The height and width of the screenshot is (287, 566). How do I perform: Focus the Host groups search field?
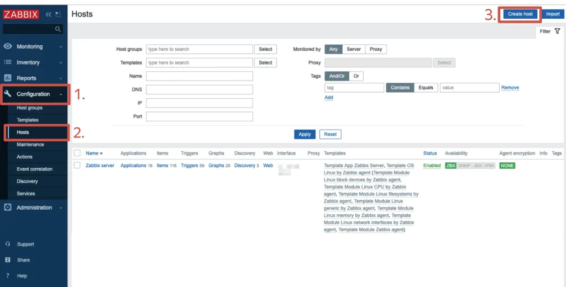[x=199, y=49]
